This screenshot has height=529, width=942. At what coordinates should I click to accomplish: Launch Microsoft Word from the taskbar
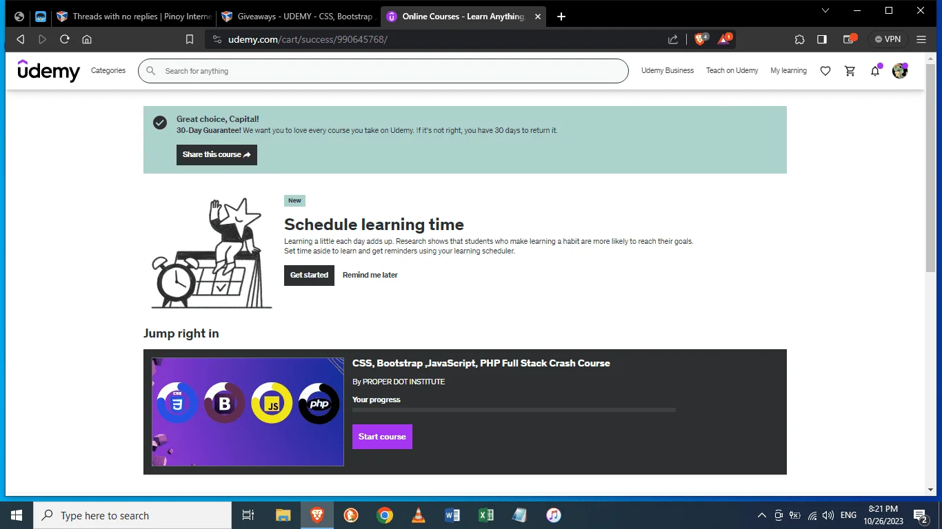pyautogui.click(x=452, y=515)
